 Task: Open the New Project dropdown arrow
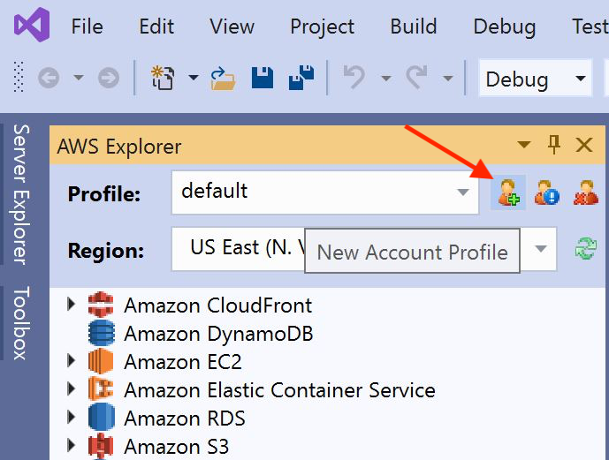[x=194, y=78]
